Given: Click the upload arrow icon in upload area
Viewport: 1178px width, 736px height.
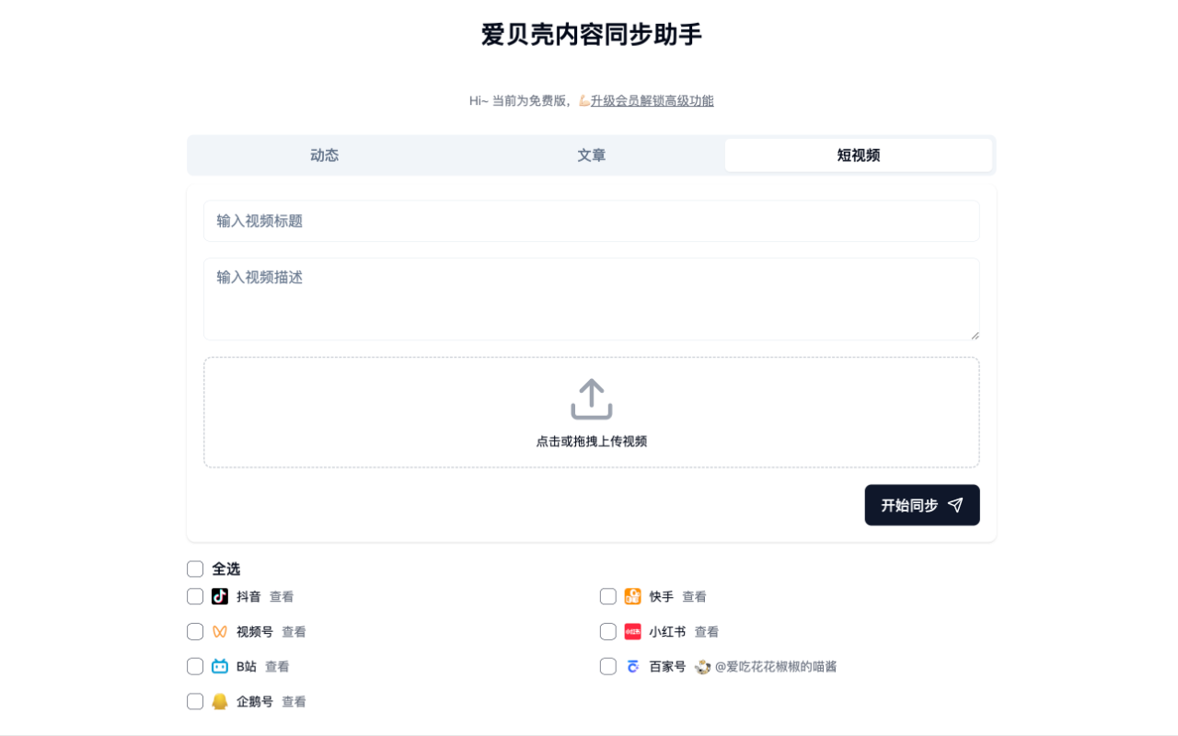Looking at the screenshot, I should [x=590, y=397].
